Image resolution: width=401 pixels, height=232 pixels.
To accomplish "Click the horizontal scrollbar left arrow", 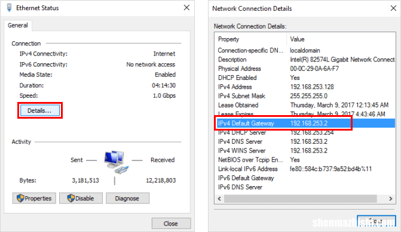I will [219, 199].
